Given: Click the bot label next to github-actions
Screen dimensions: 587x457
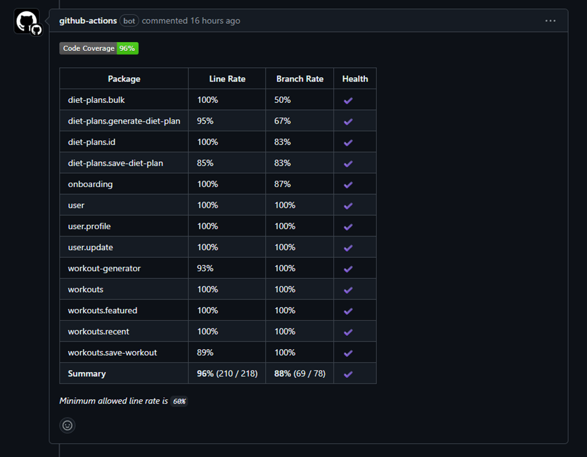Looking at the screenshot, I should click(129, 21).
